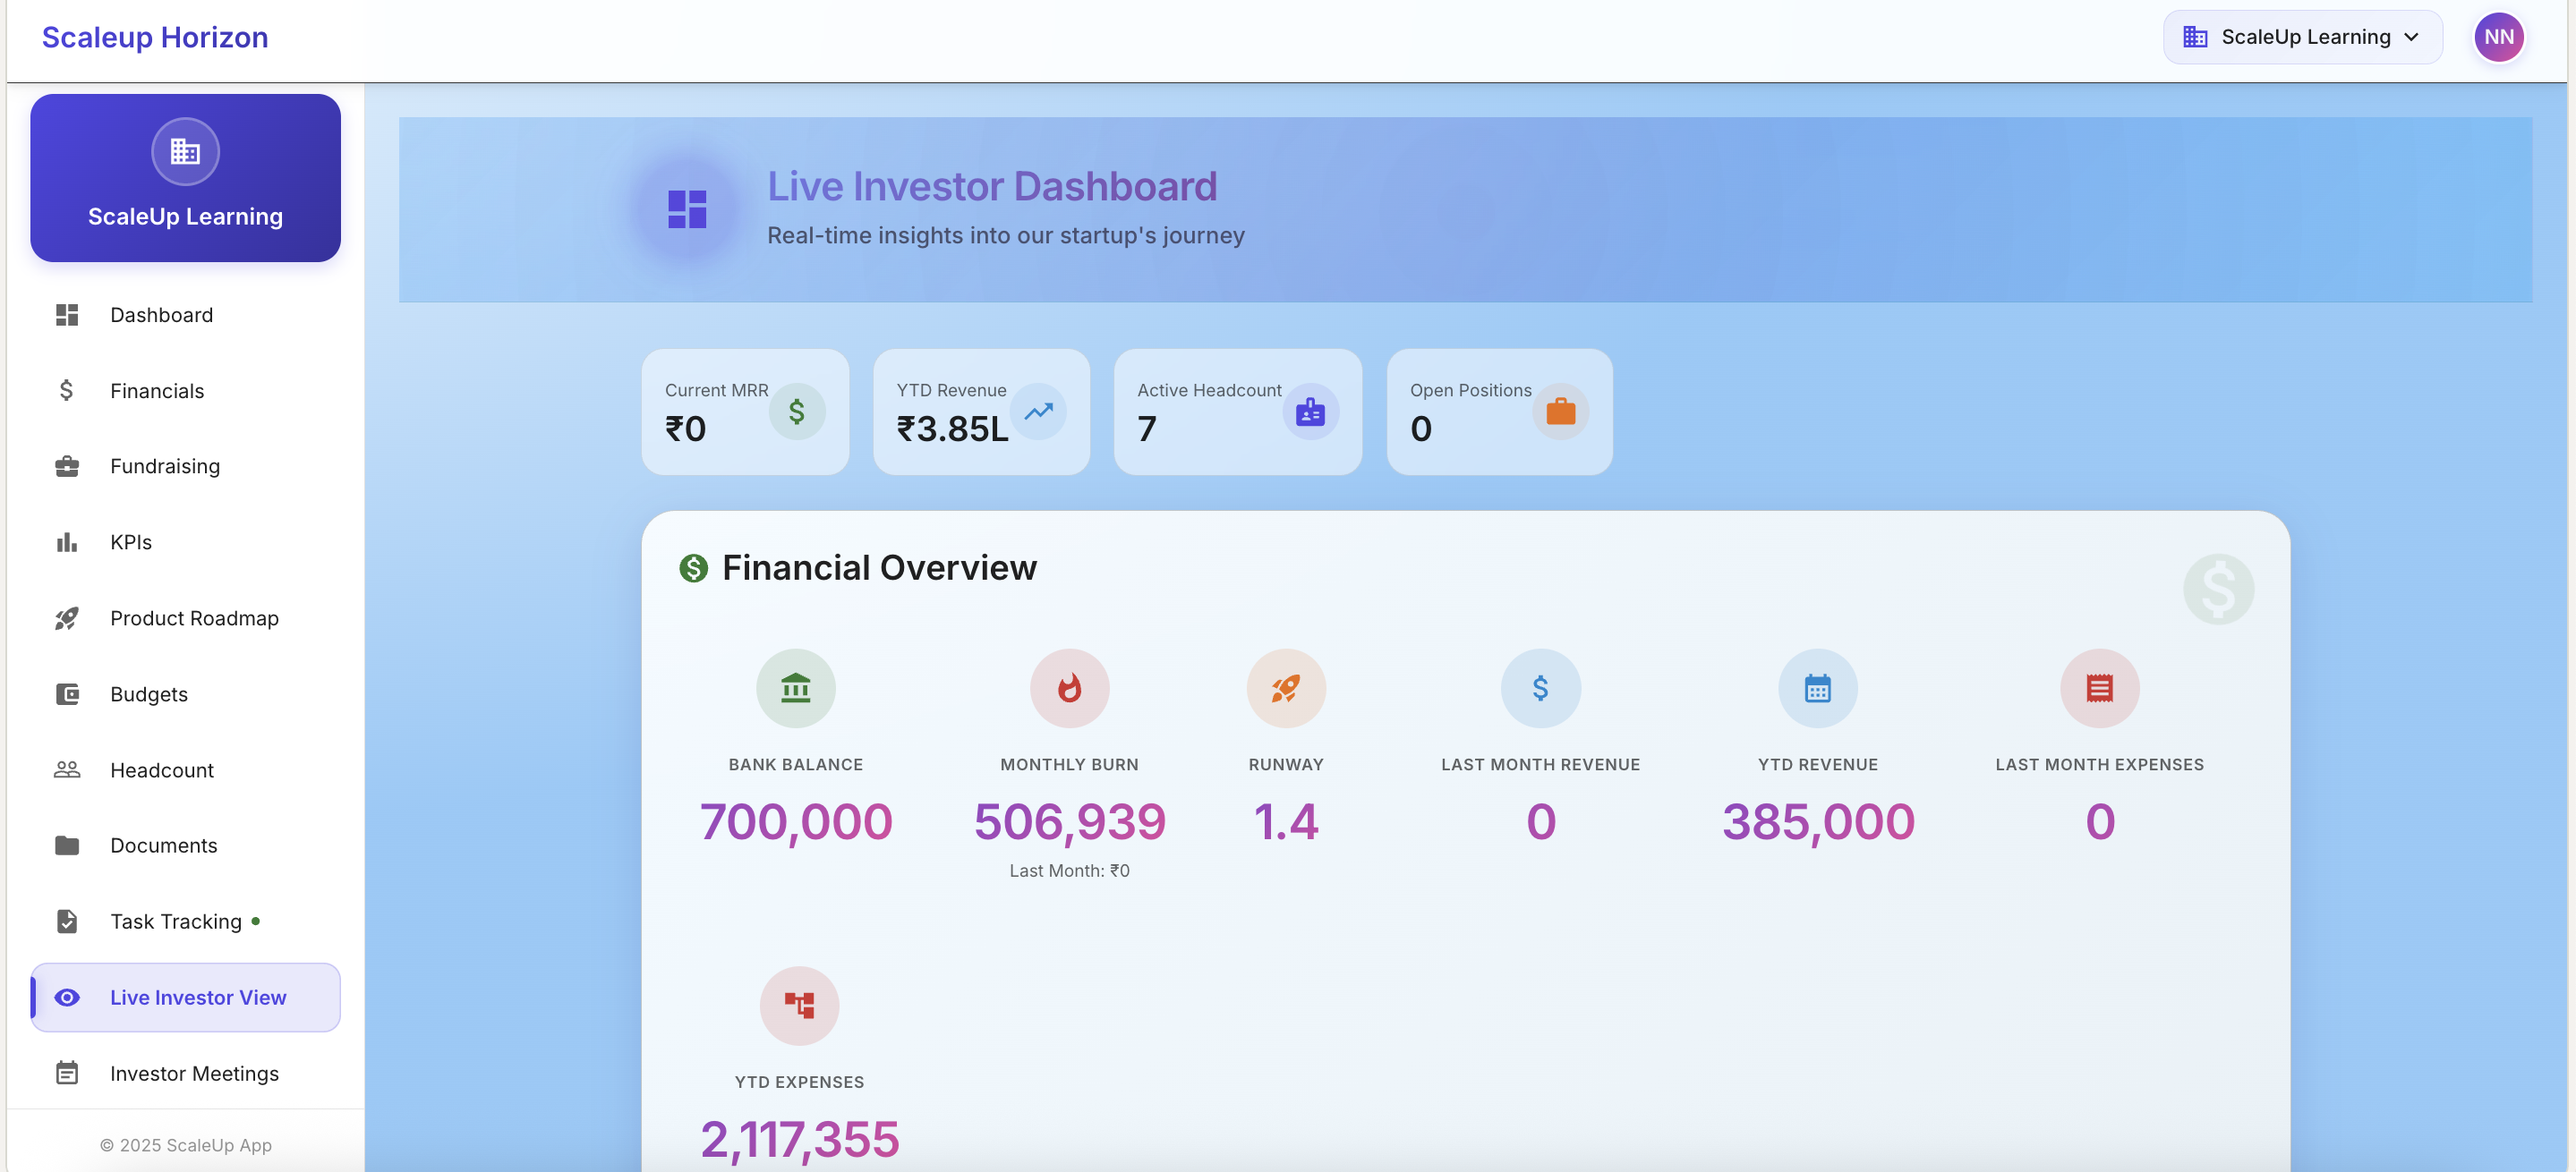This screenshot has height=1172, width=2576.
Task: Open Investor Meetings from sidebar
Action: pyautogui.click(x=185, y=1073)
